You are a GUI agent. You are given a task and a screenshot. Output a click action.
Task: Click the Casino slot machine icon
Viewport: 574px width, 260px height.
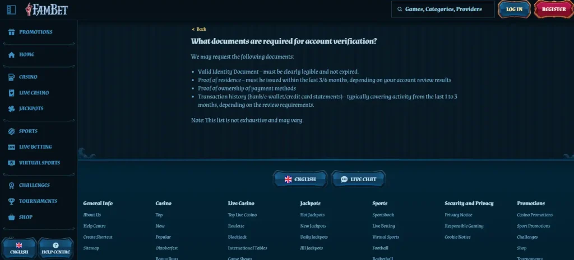click(x=11, y=77)
